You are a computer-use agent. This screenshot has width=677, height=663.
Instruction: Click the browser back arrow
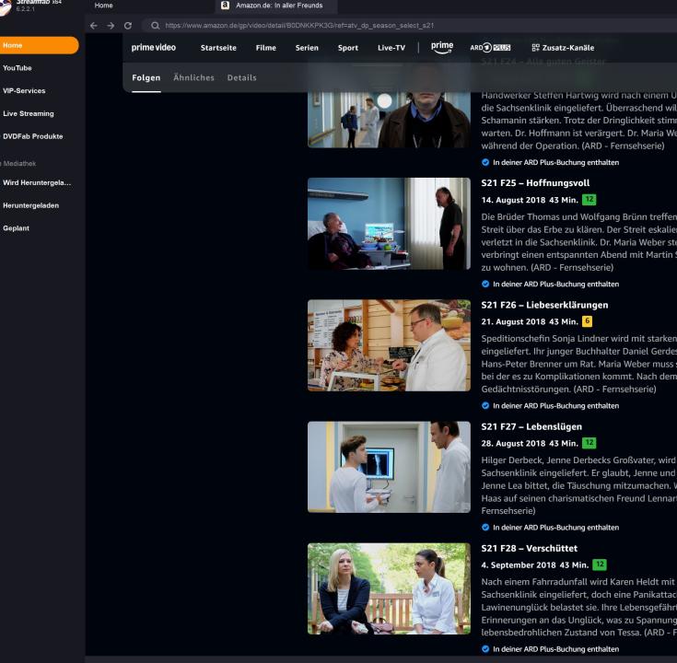(94, 26)
